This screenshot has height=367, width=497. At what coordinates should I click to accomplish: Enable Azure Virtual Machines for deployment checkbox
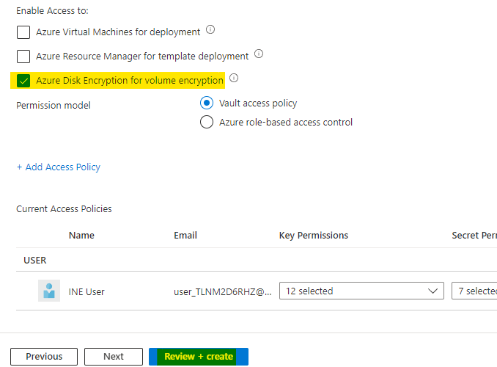click(23, 32)
